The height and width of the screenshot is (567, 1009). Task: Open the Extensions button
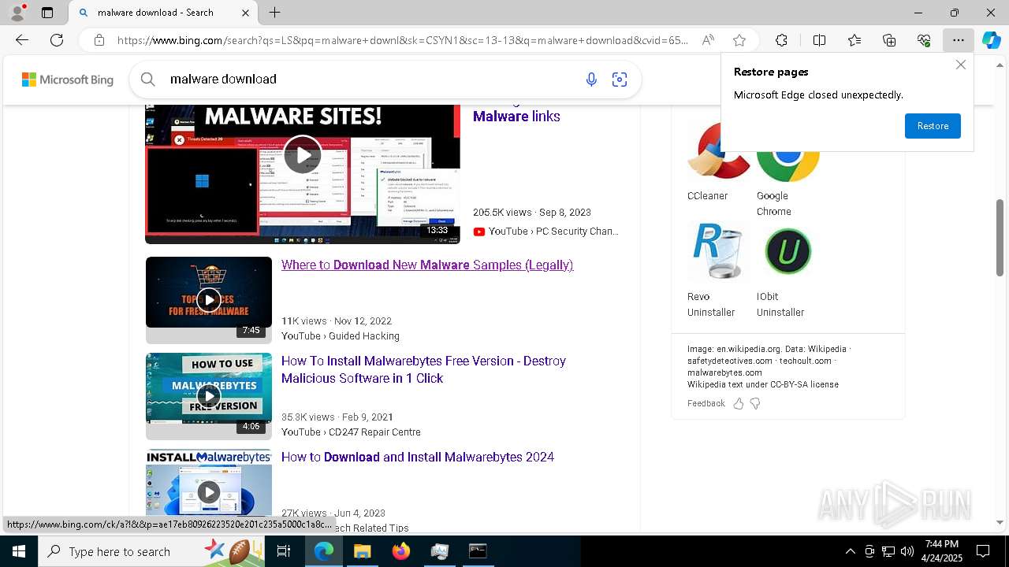[x=781, y=40]
